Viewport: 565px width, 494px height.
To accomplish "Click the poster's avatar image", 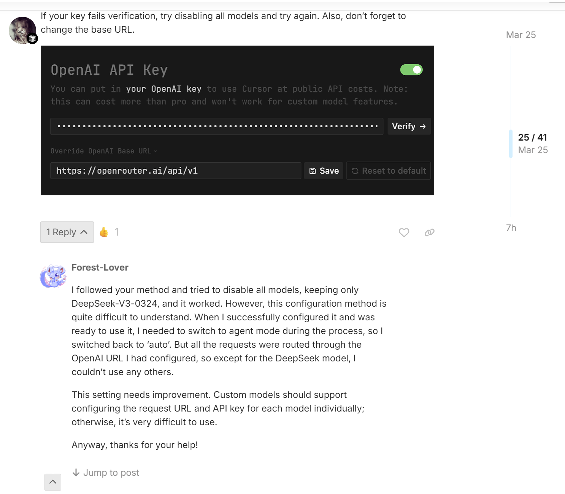I will 22,30.
